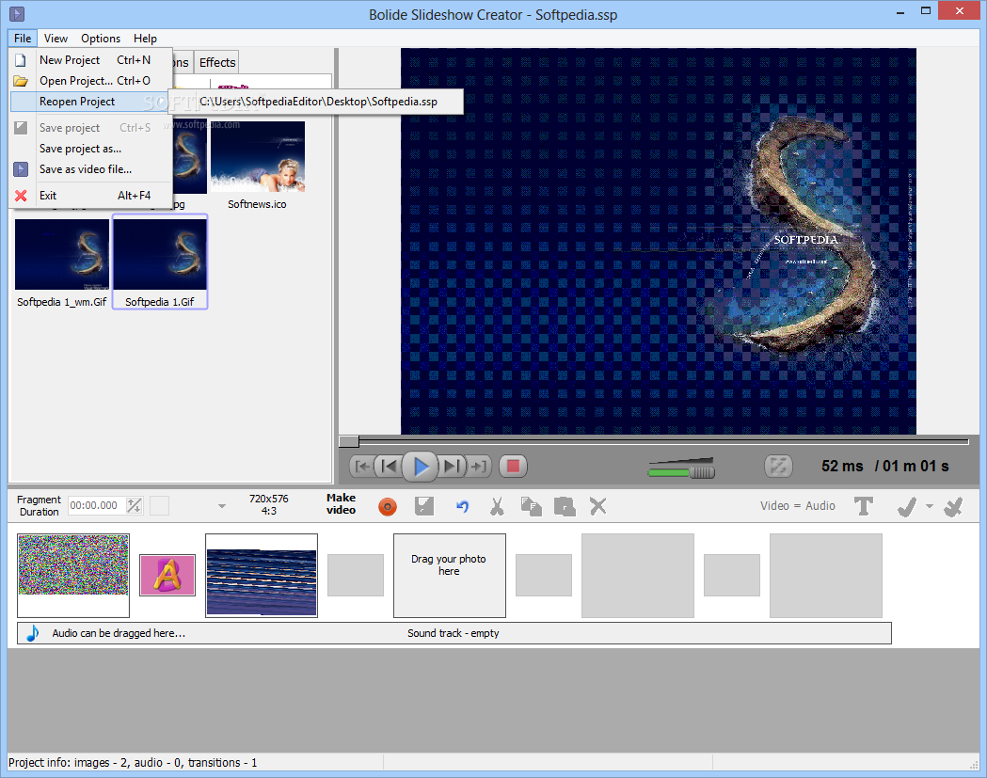Jump to the slideshow end
This screenshot has width=987, height=778.
point(478,467)
